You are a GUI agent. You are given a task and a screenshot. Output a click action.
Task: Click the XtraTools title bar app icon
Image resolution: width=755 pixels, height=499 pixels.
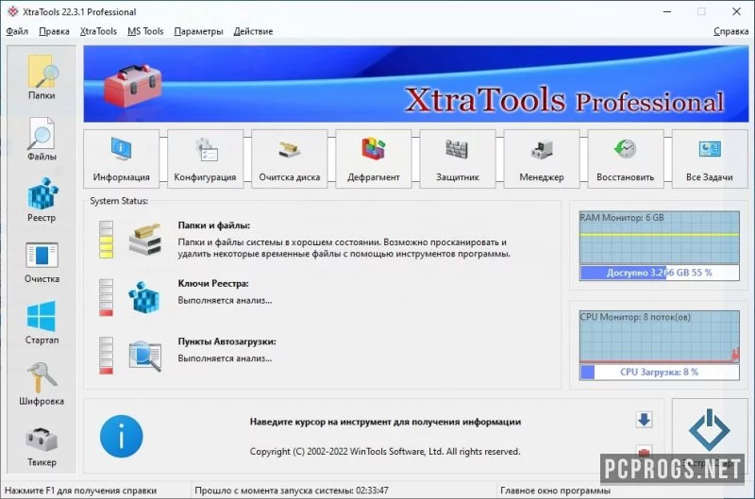pyautogui.click(x=12, y=11)
